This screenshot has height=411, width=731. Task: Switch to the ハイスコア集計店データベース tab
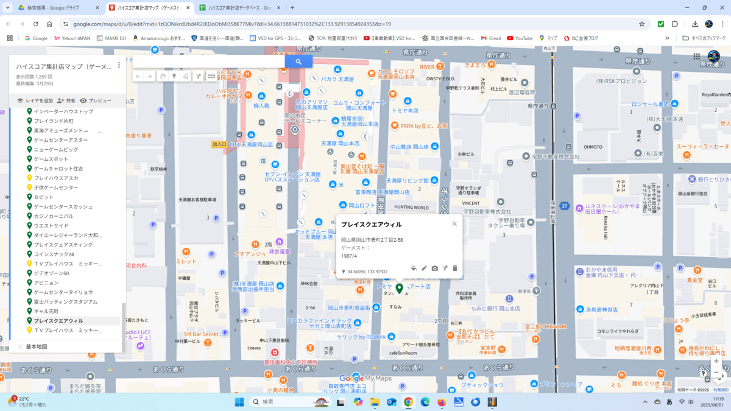[239, 8]
